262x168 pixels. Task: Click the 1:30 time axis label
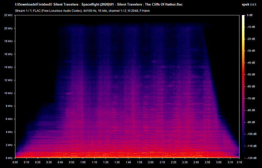click(x=117, y=162)
